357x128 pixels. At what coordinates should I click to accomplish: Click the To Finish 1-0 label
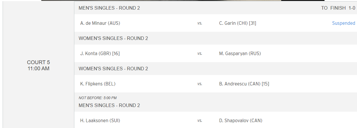(x=338, y=8)
